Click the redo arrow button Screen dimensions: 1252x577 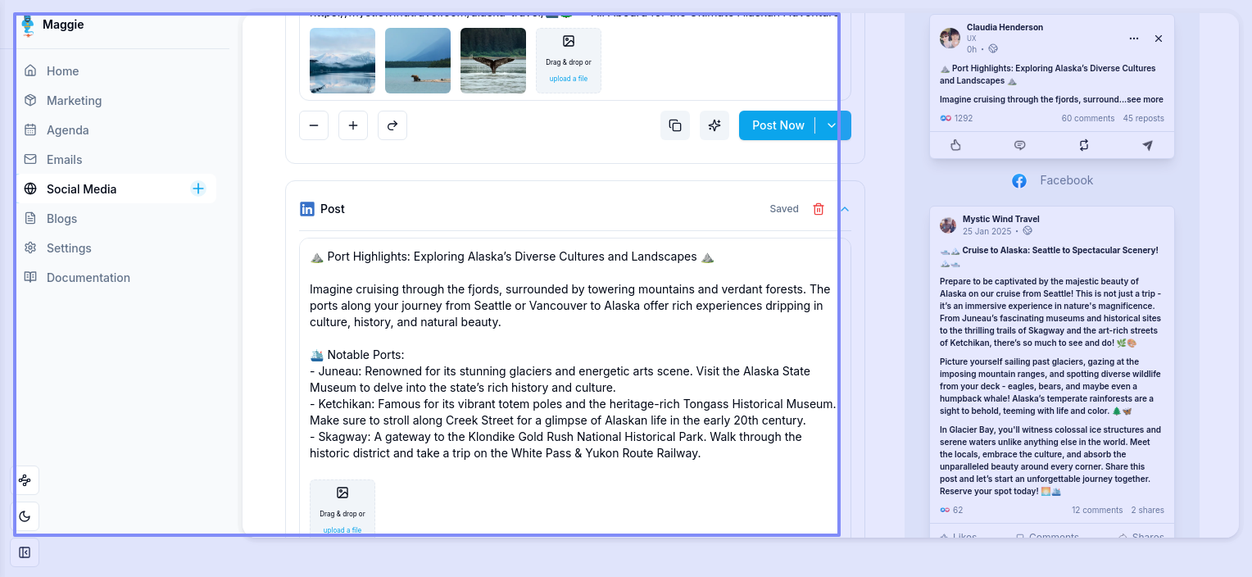point(392,125)
